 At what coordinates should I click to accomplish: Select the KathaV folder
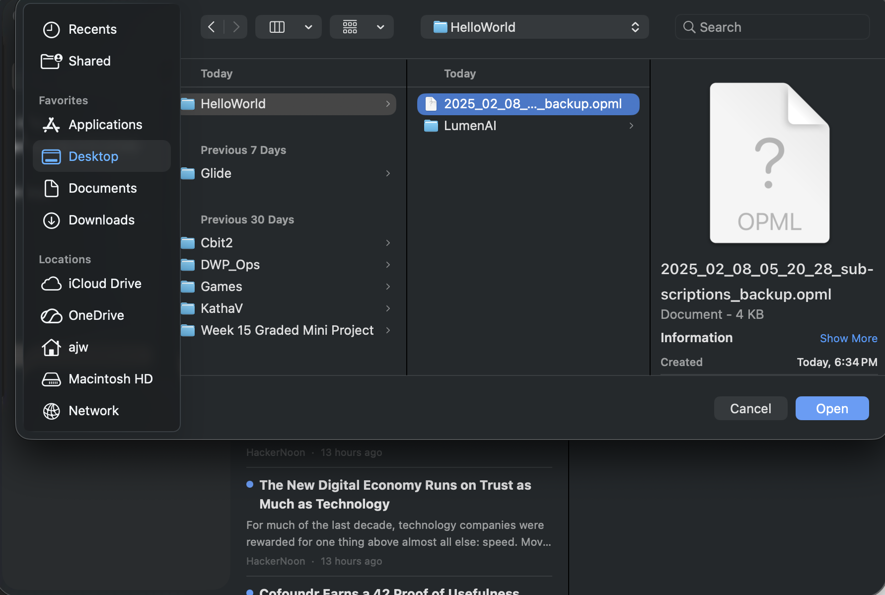coord(288,308)
